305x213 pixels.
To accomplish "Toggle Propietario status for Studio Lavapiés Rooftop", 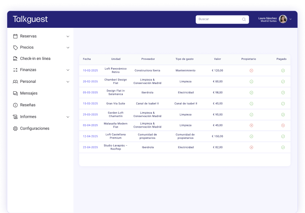I will 251,147.
